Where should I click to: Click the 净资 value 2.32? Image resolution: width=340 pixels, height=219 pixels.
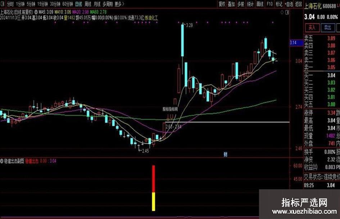[x=331, y=160]
